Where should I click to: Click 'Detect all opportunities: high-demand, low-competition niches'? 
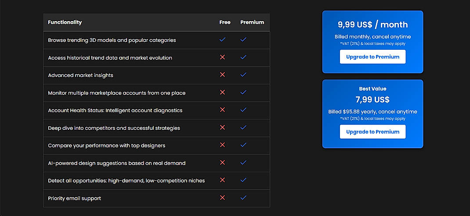pyautogui.click(x=127, y=181)
